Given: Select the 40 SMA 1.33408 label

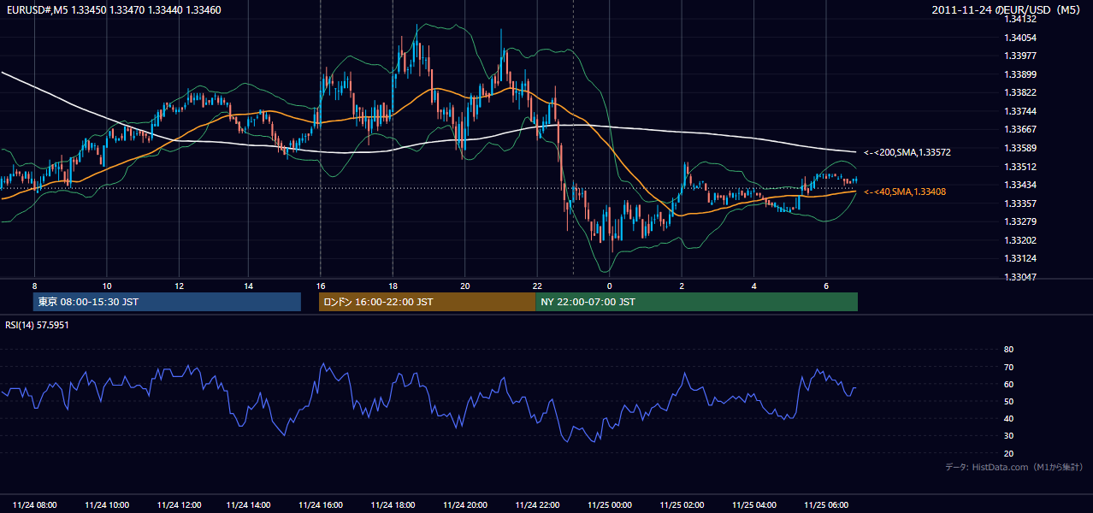Looking at the screenshot, I should click(904, 192).
